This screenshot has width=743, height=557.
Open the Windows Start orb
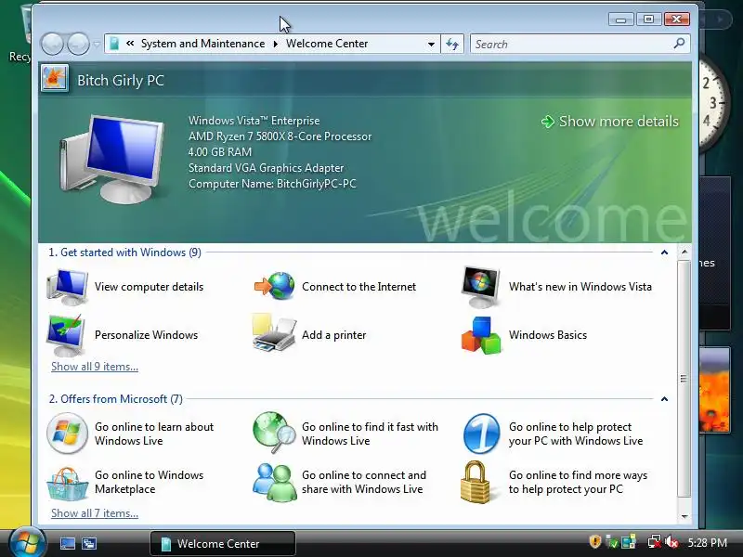27,542
